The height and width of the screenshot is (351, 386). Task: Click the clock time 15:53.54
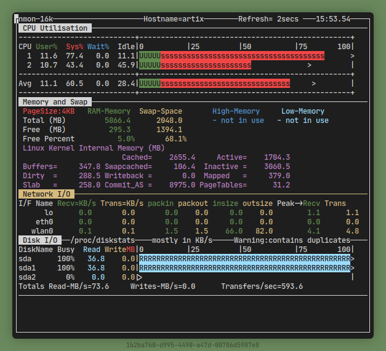coord(333,19)
